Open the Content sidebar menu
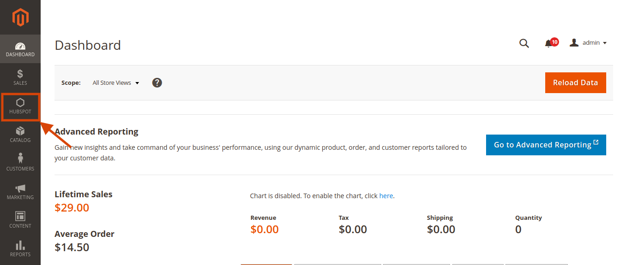This screenshot has width=627, height=265. pos(20,220)
